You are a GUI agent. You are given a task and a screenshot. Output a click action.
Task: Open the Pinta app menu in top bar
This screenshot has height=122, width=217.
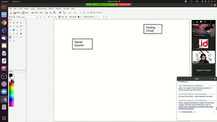click(x=17, y=1)
